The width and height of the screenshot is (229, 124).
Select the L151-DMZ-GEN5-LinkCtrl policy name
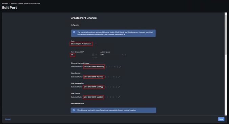pyautogui.click(x=93, y=97)
